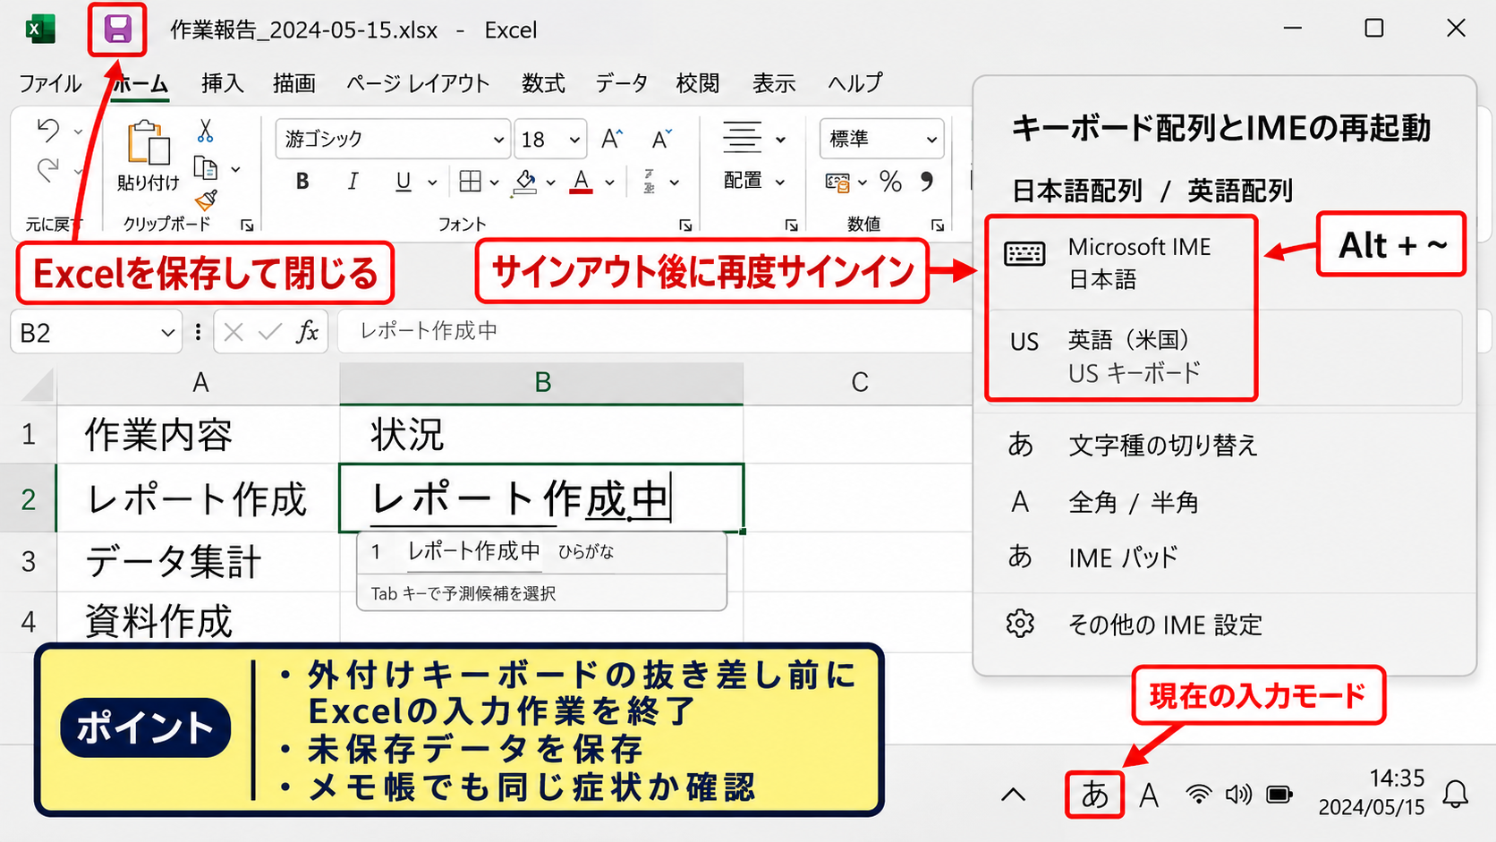Switch to the 校閲 ribbon tab
1496x842 pixels.
[x=697, y=83]
